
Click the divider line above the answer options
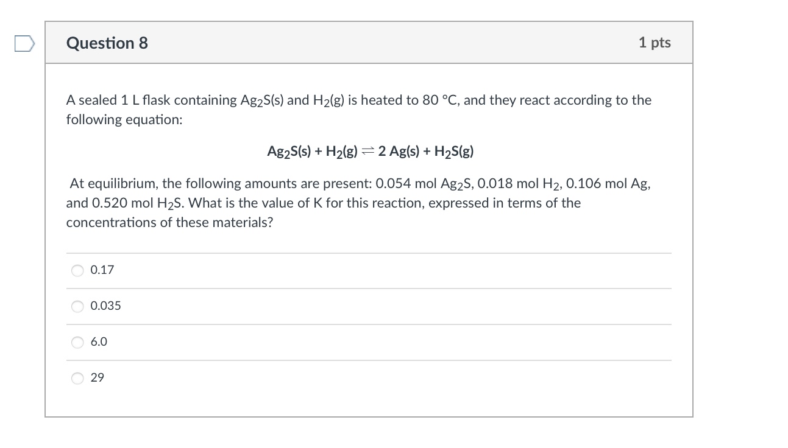pos(369,253)
